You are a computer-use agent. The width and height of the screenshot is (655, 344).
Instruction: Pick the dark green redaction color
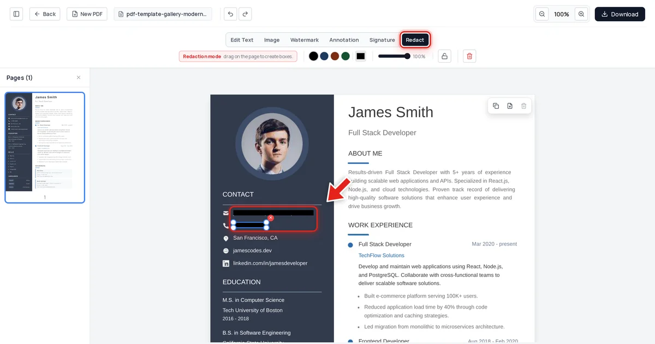coord(346,56)
